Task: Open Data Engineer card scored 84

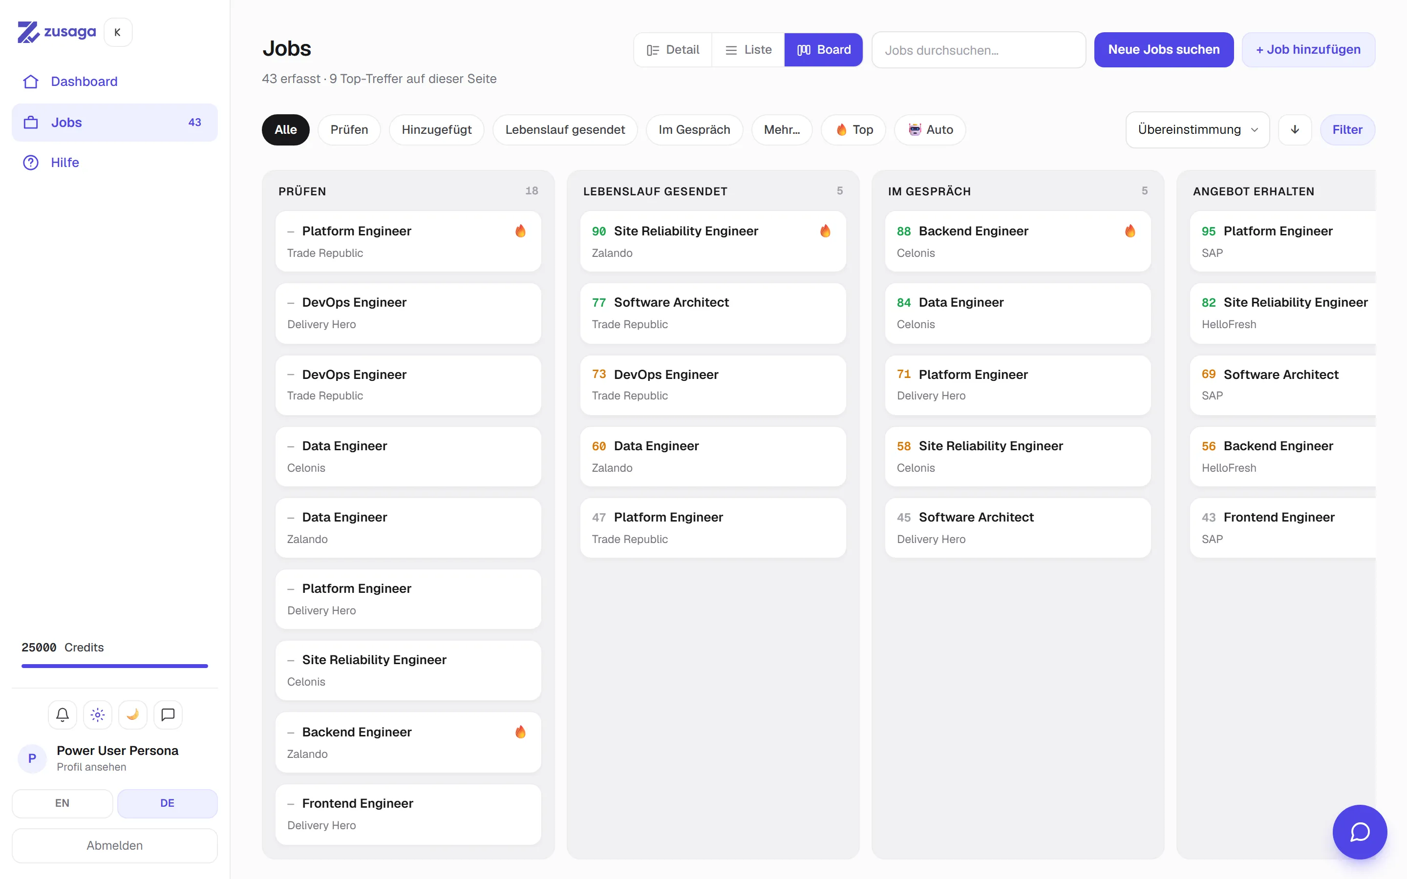Action: tap(1018, 314)
